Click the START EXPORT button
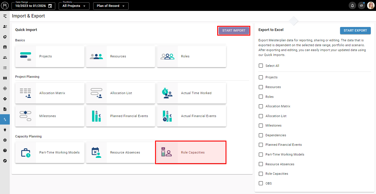The width and height of the screenshot is (376, 194). 355,31
